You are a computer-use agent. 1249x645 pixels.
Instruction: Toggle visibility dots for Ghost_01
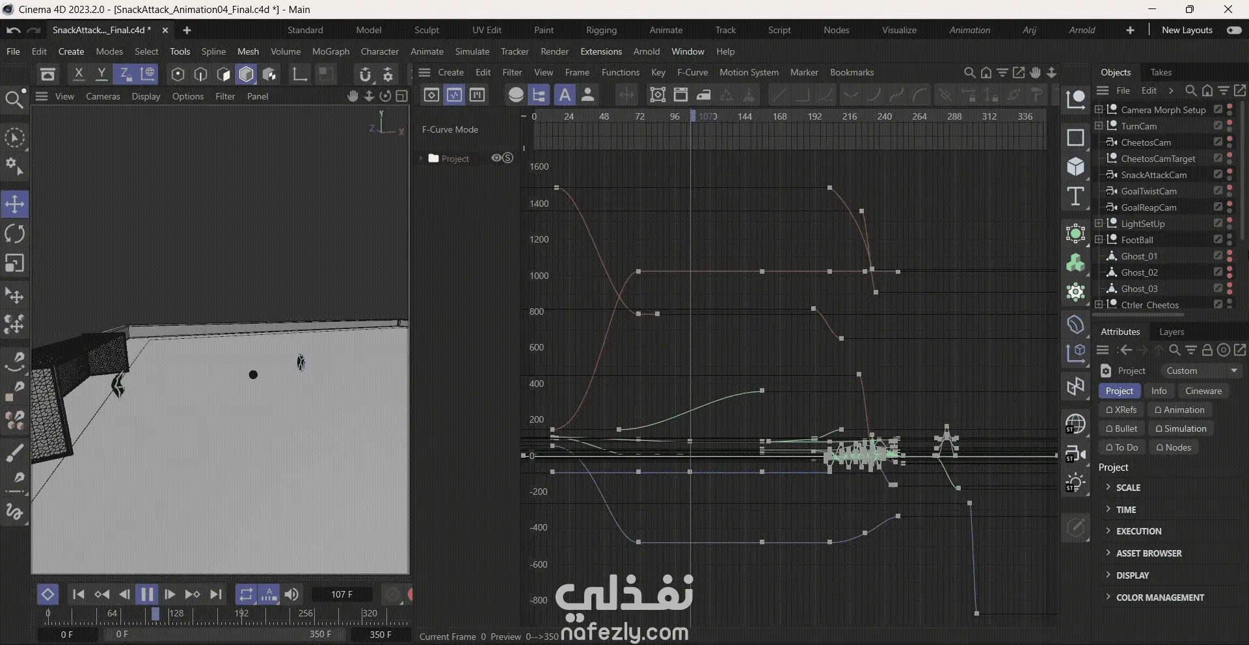point(1229,256)
